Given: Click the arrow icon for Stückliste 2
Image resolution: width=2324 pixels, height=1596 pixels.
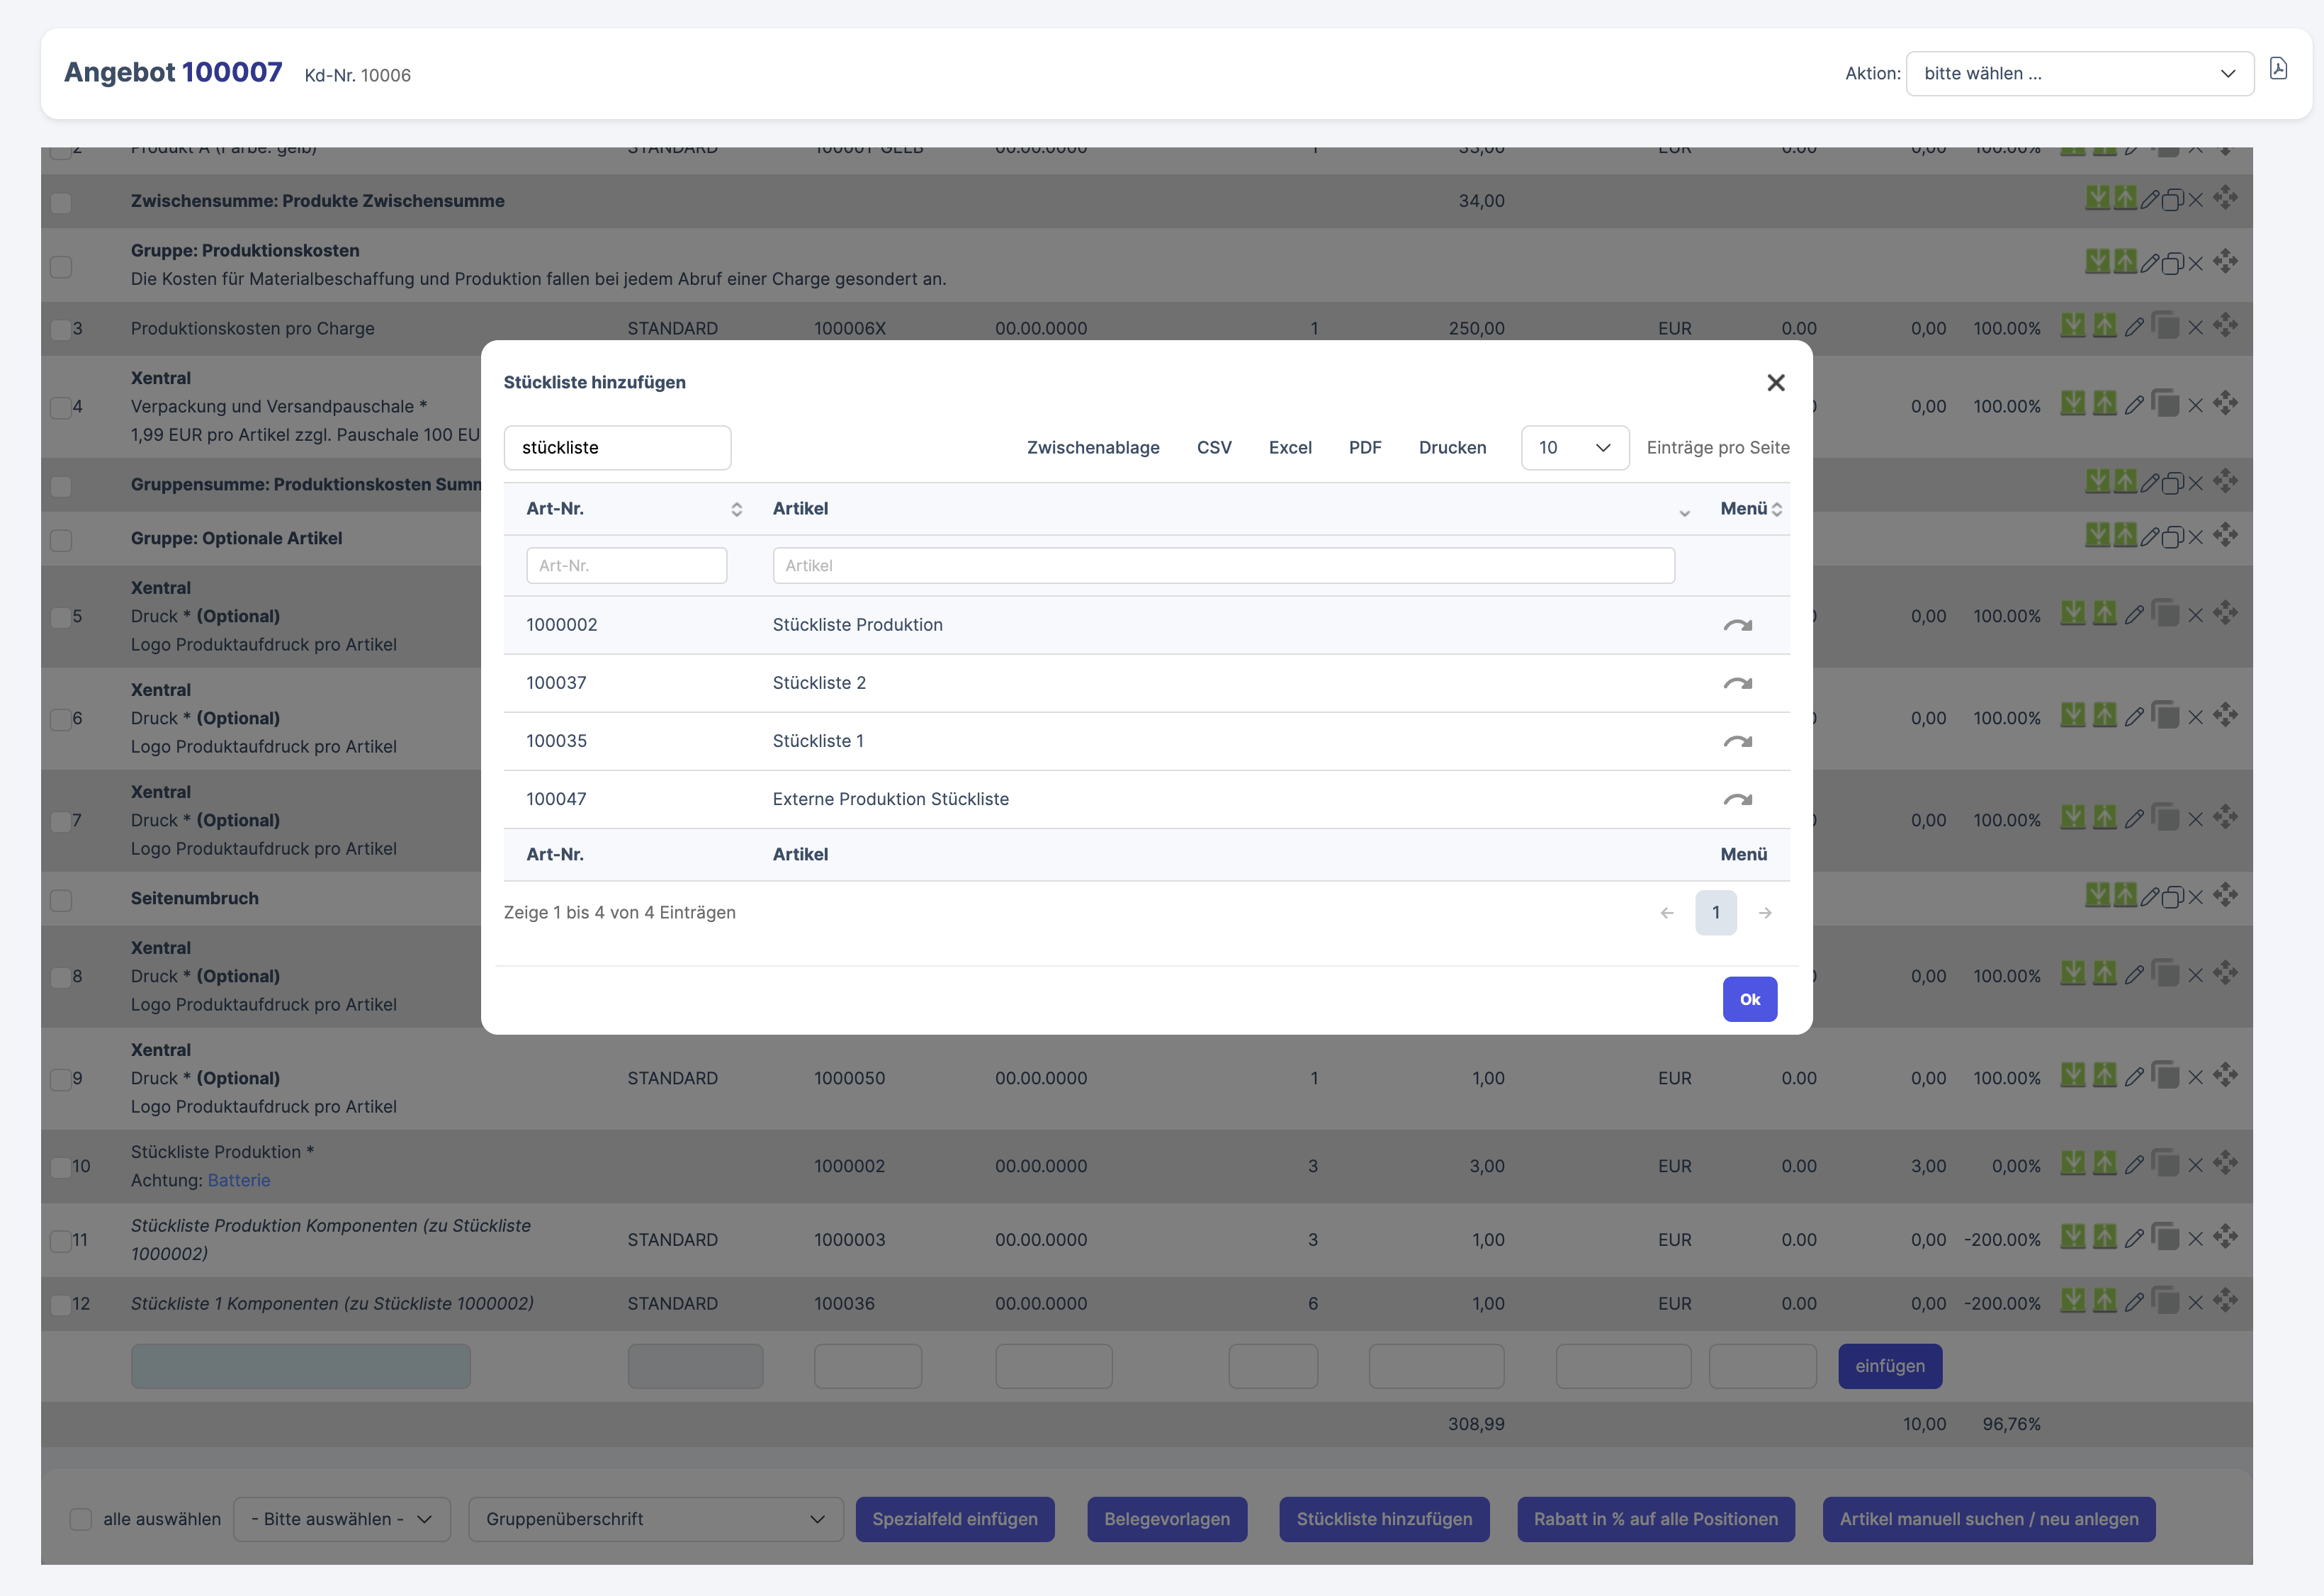Looking at the screenshot, I should [1737, 683].
